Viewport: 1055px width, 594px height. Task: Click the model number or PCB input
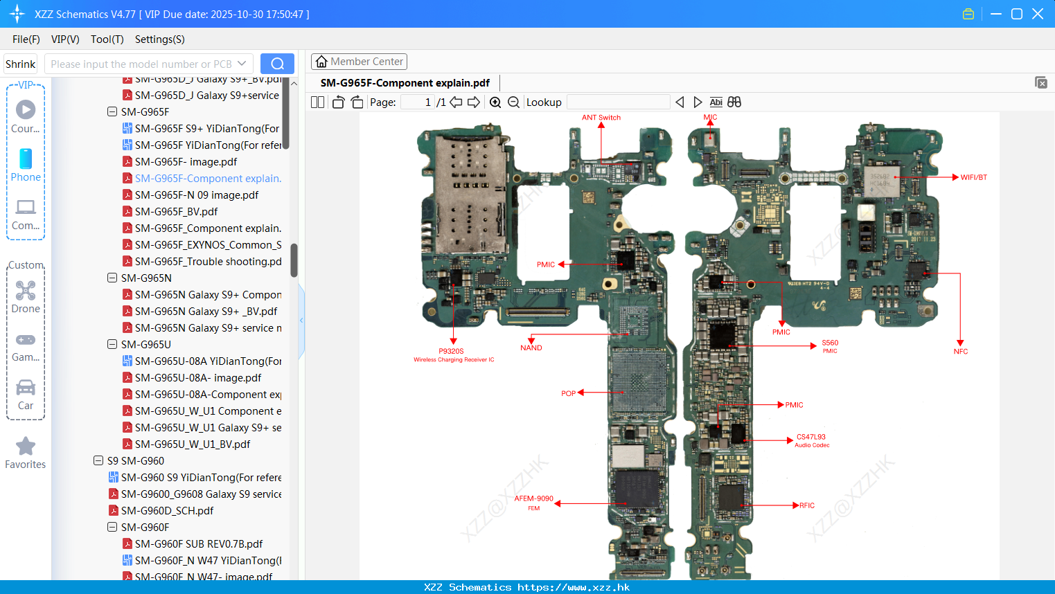[x=149, y=64]
